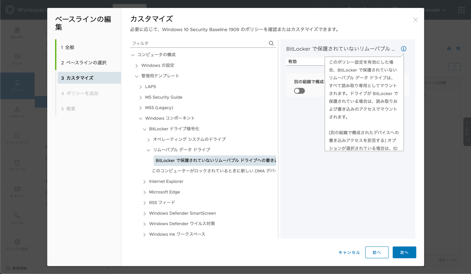This screenshot has width=471, height=274.
Task: Collapse the BitLocker ドライブ暗号化 node
Action: [x=145, y=129]
